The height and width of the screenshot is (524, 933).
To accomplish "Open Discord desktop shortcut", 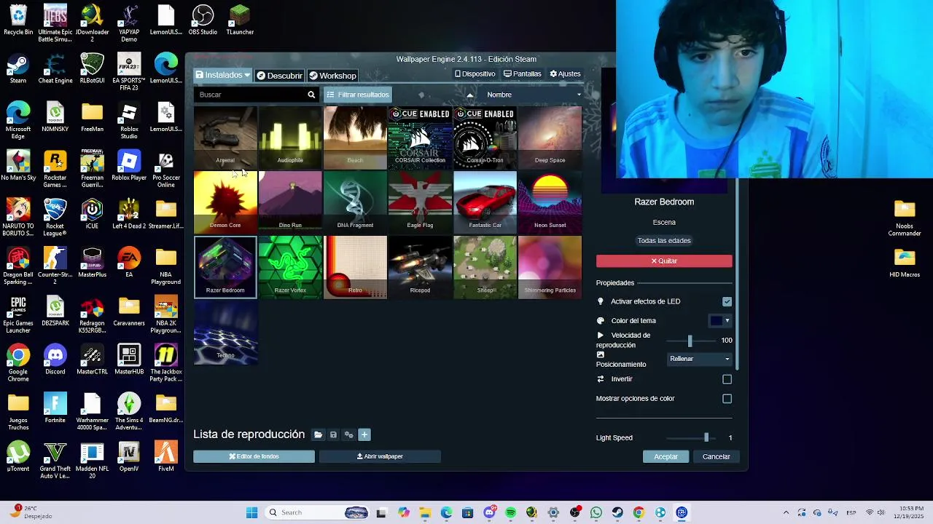I will coord(55,360).
